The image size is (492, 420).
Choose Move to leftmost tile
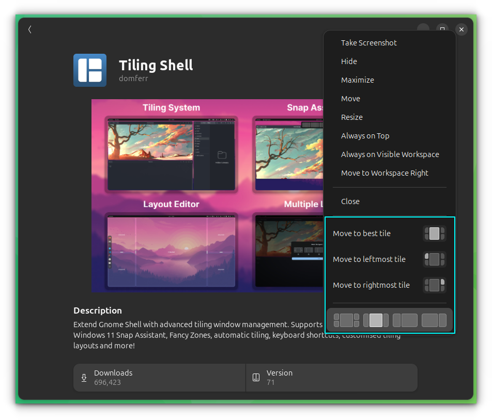pyautogui.click(x=389, y=259)
